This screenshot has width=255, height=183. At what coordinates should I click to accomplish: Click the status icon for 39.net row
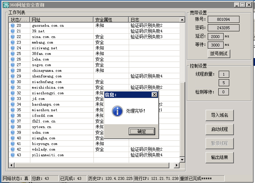point(13,31)
